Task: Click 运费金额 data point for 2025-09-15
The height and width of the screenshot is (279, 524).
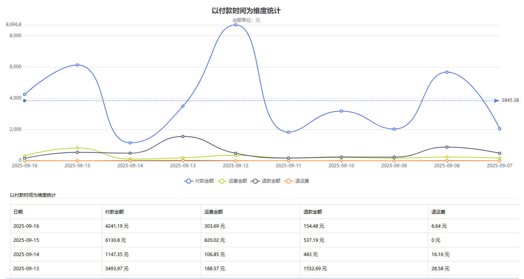Action: coord(77,148)
